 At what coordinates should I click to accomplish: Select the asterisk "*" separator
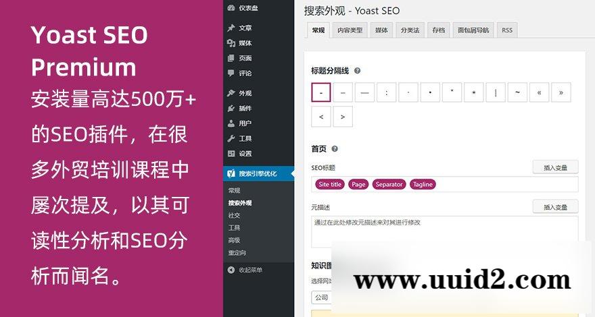click(452, 92)
